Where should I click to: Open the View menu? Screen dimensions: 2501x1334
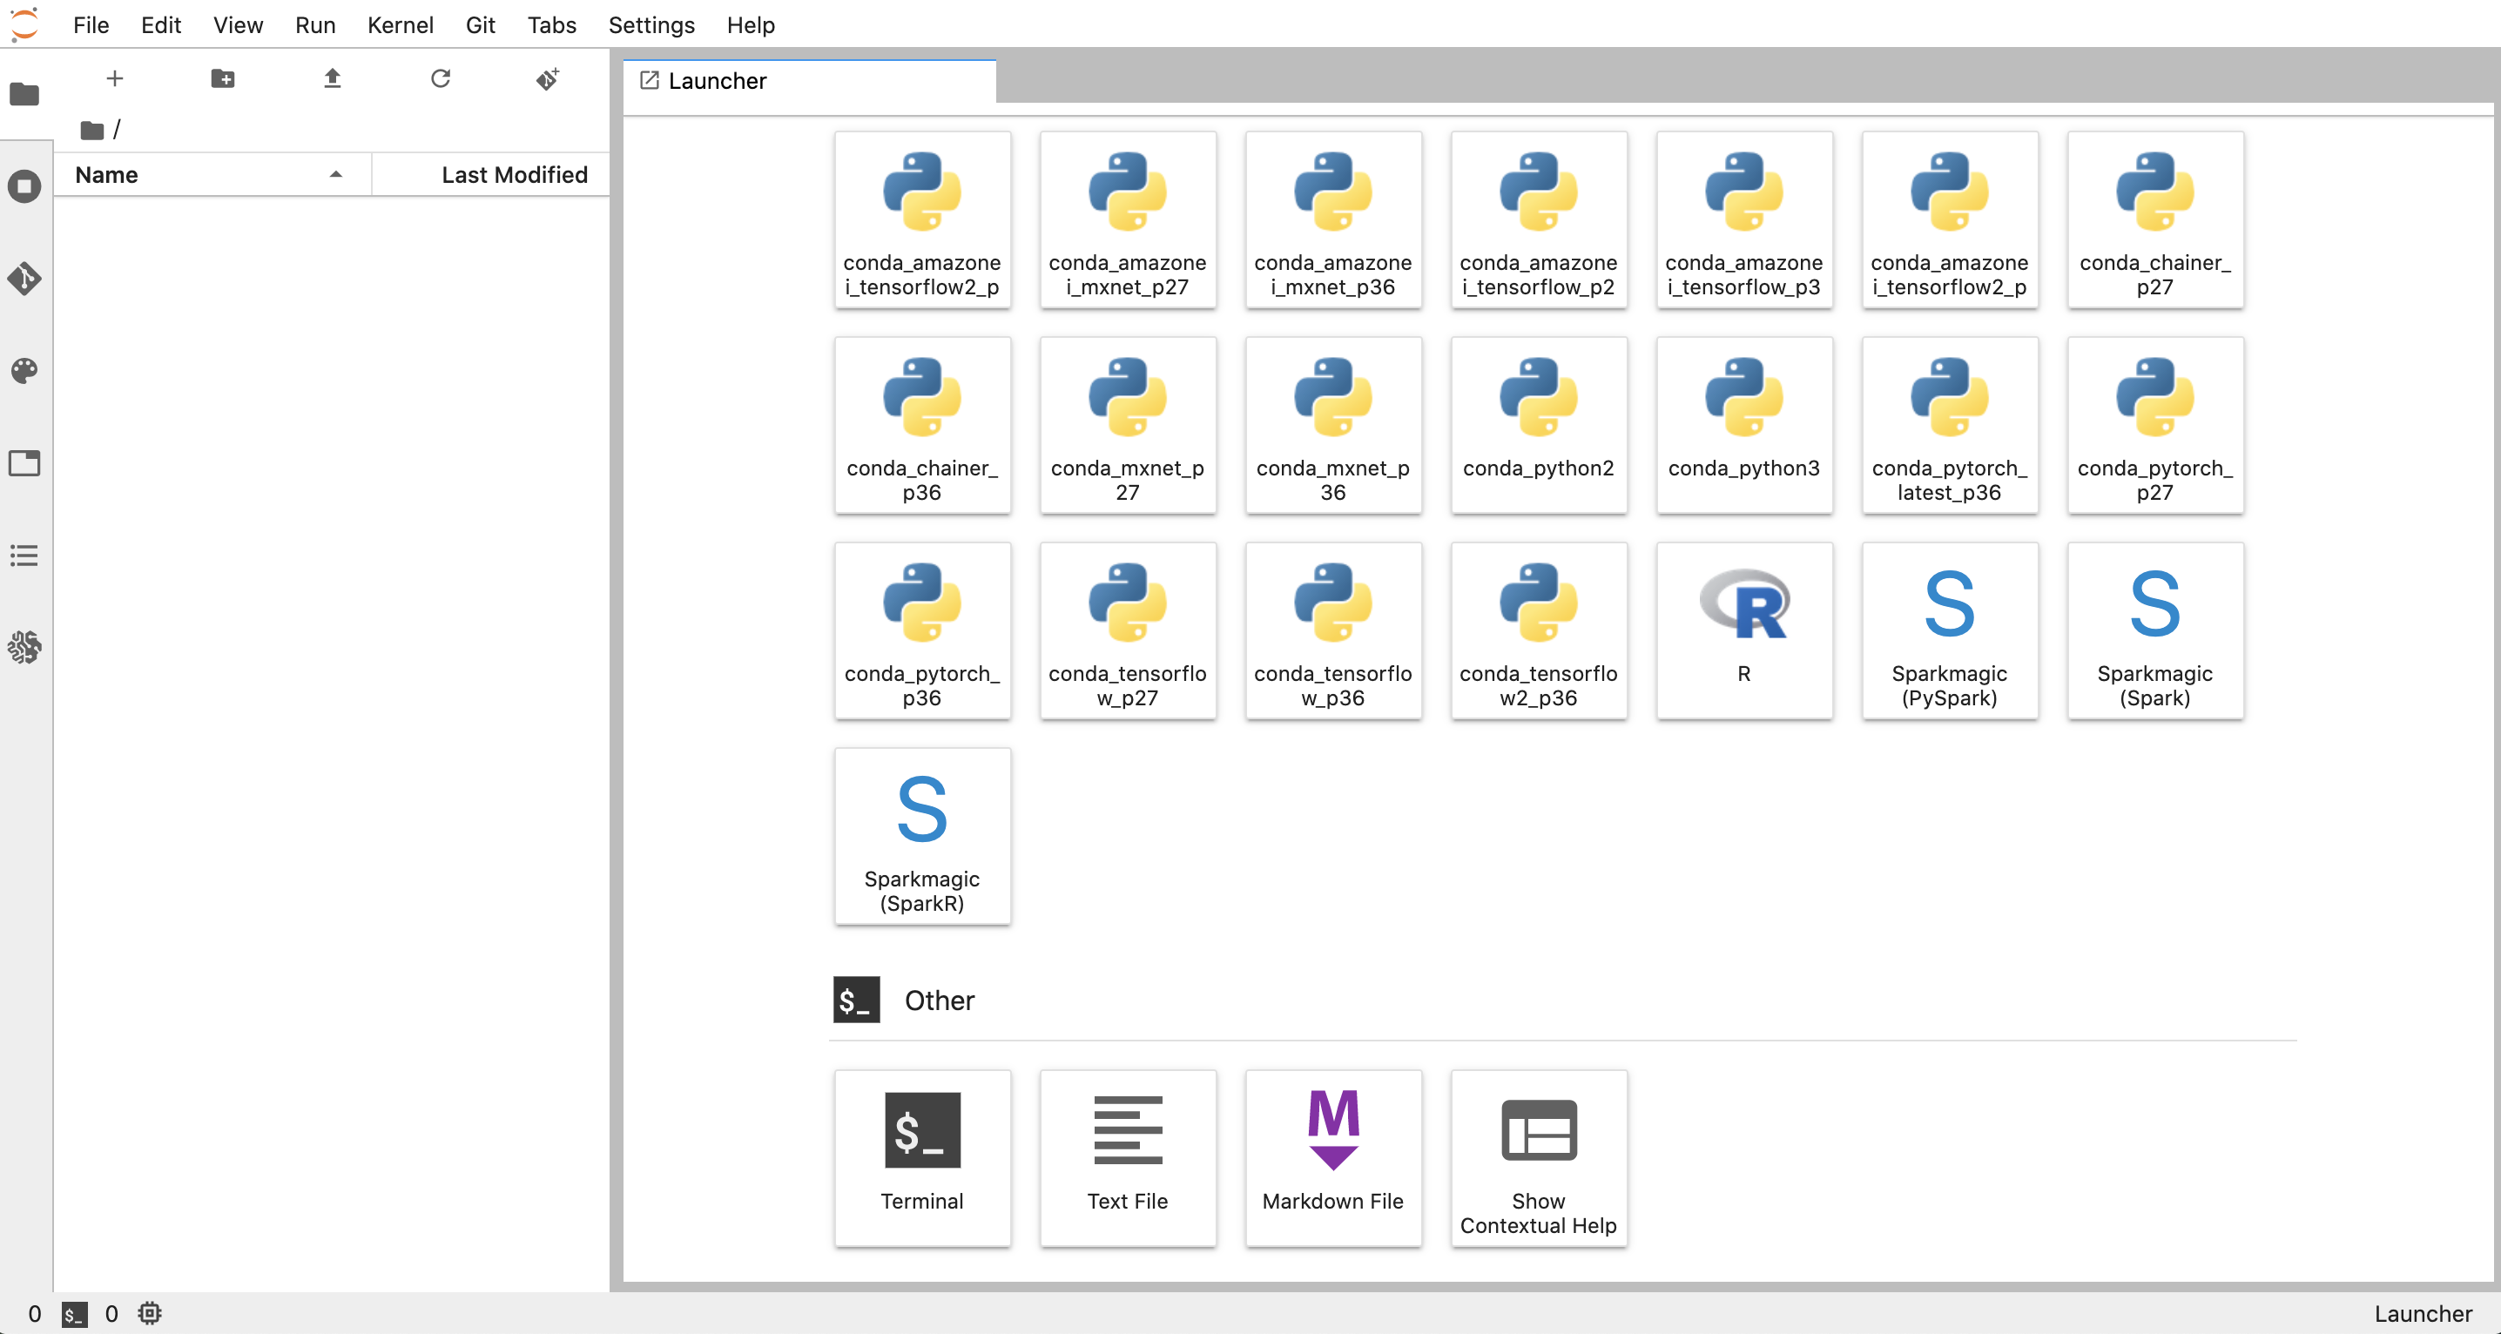(x=238, y=25)
